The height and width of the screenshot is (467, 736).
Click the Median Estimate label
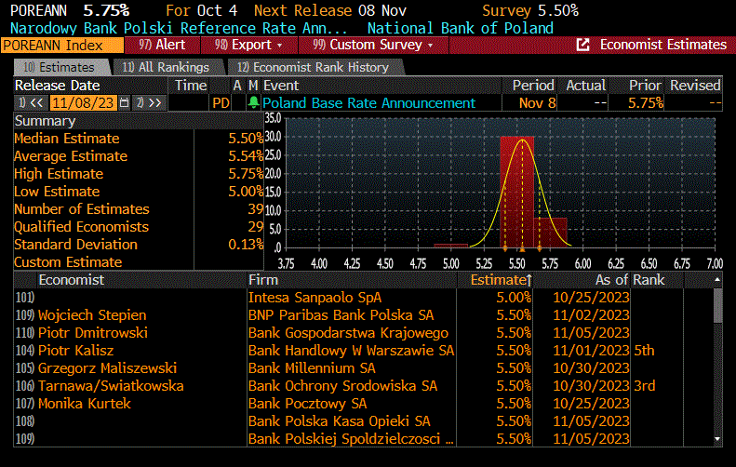coord(67,139)
